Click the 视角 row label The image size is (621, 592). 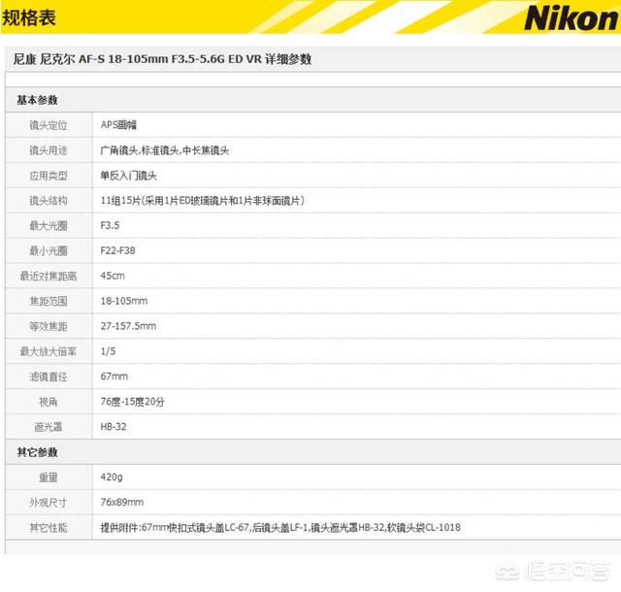pyautogui.click(x=49, y=402)
